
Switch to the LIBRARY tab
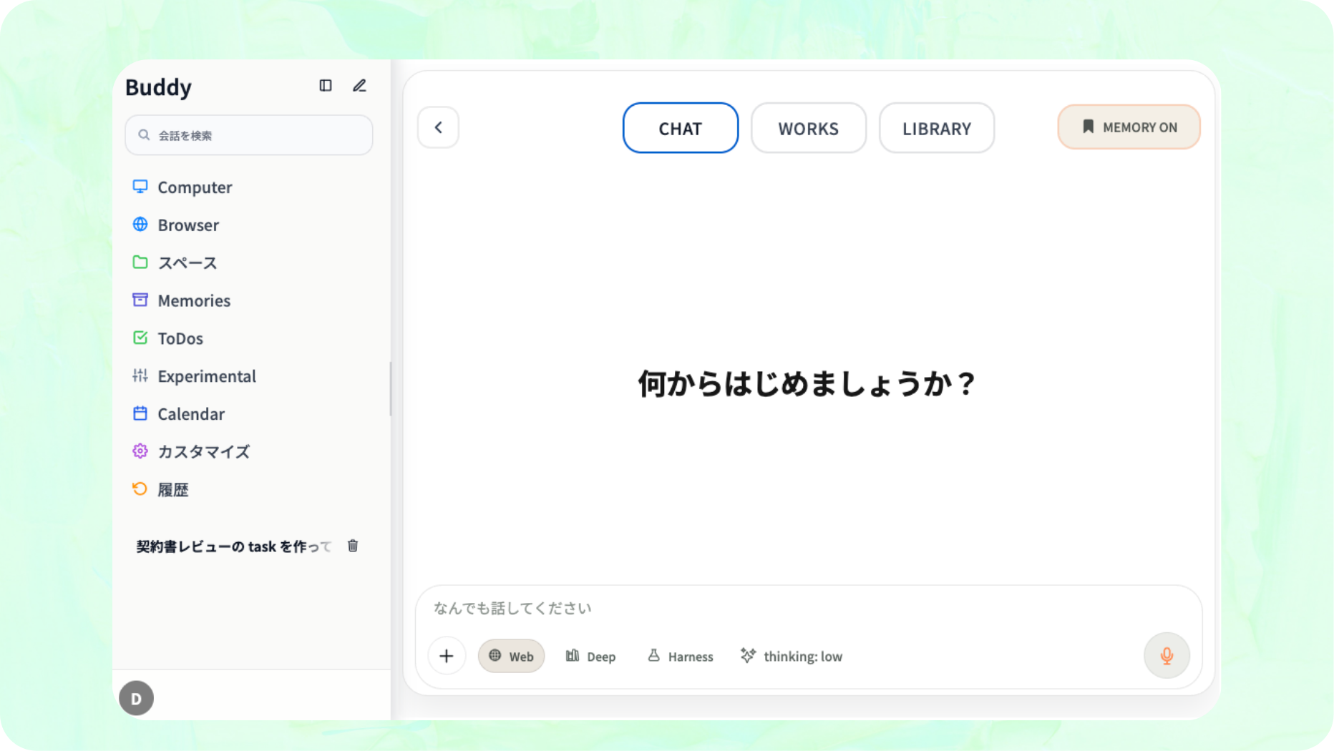[x=936, y=128]
